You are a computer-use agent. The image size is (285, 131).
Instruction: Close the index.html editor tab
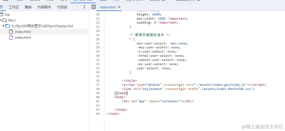[x=119, y=7]
